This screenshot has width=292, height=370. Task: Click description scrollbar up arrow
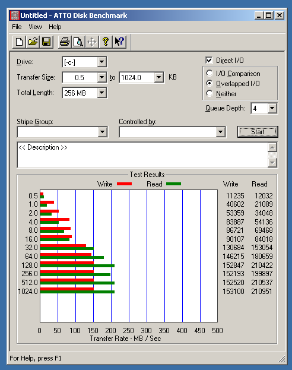point(272,148)
